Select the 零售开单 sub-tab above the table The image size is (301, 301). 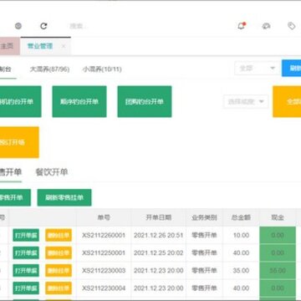[x=11, y=172]
